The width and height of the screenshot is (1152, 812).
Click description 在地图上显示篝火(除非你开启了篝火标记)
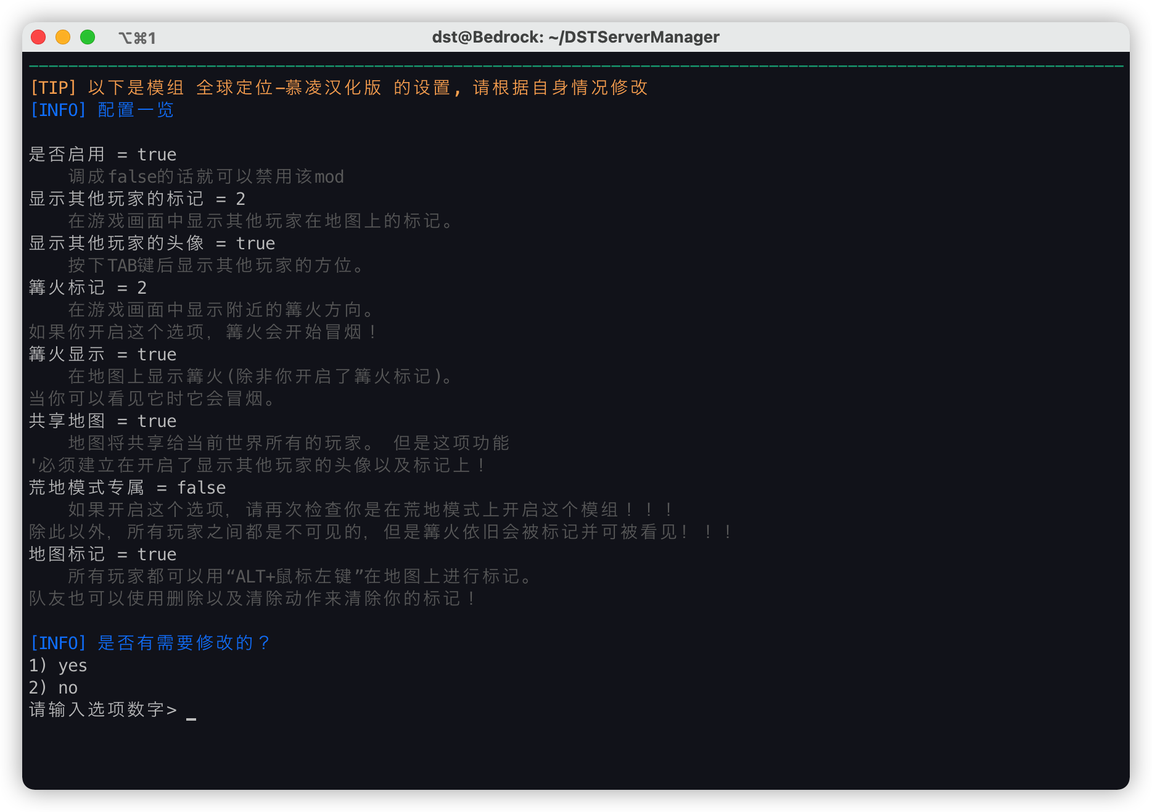pyautogui.click(x=261, y=376)
